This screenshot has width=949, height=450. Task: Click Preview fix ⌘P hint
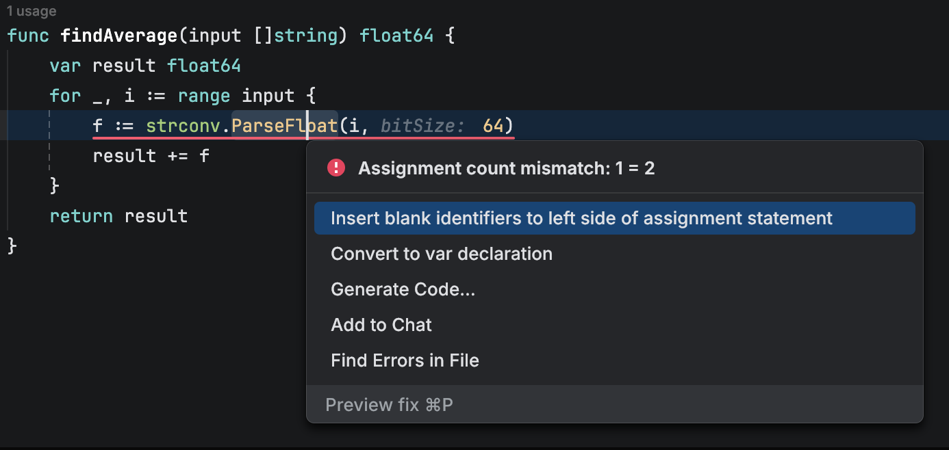pyautogui.click(x=389, y=405)
